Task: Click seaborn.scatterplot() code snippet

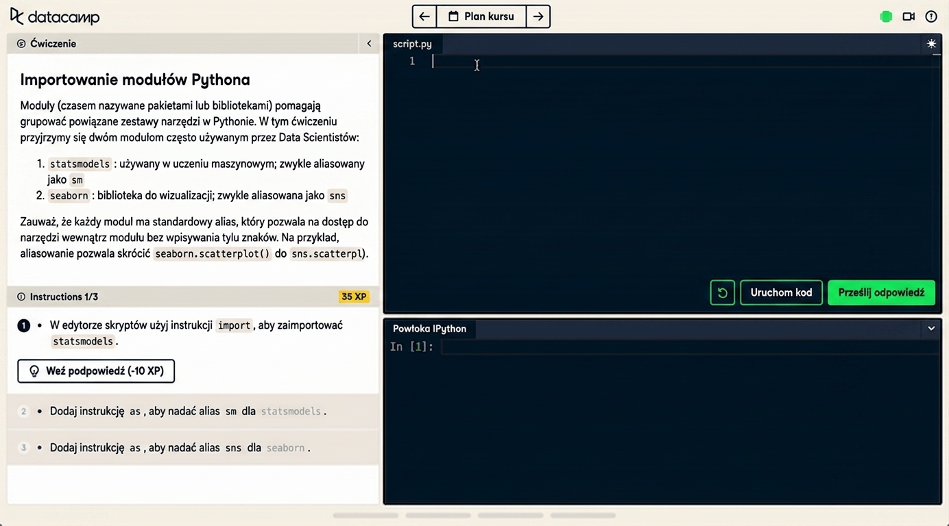Action: pos(213,254)
